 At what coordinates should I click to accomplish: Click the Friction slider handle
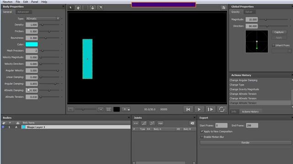click(49, 31)
